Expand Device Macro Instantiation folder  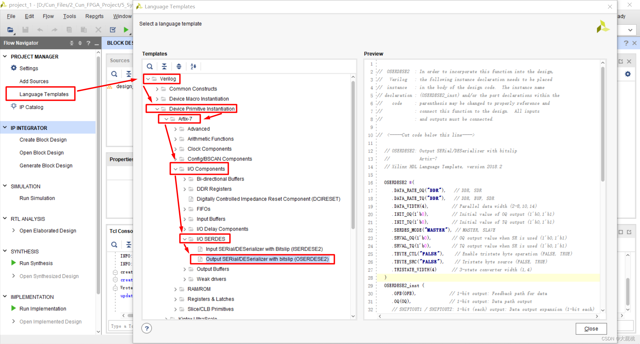[x=157, y=99]
